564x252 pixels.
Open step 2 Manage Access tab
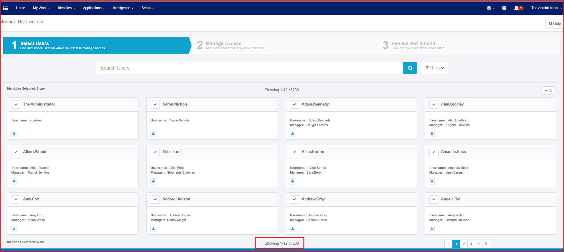282,45
